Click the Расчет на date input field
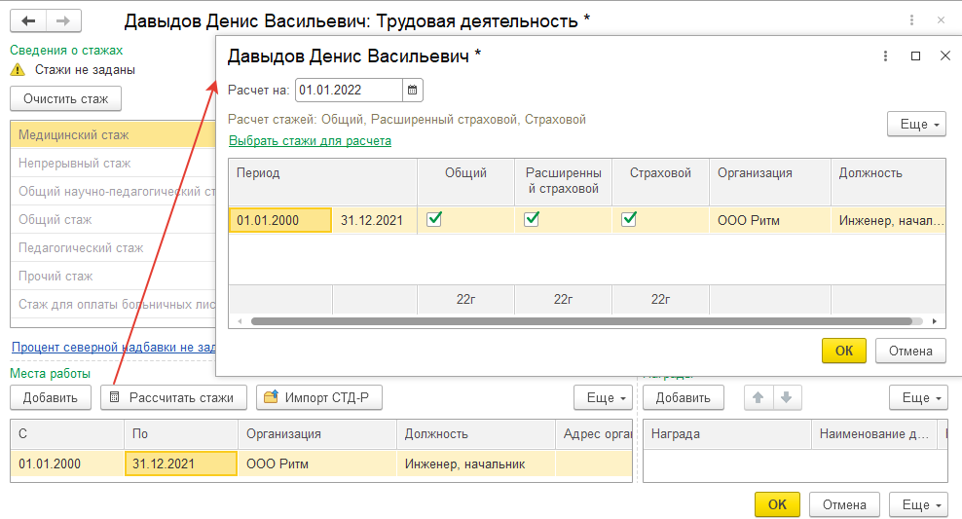 [x=349, y=91]
